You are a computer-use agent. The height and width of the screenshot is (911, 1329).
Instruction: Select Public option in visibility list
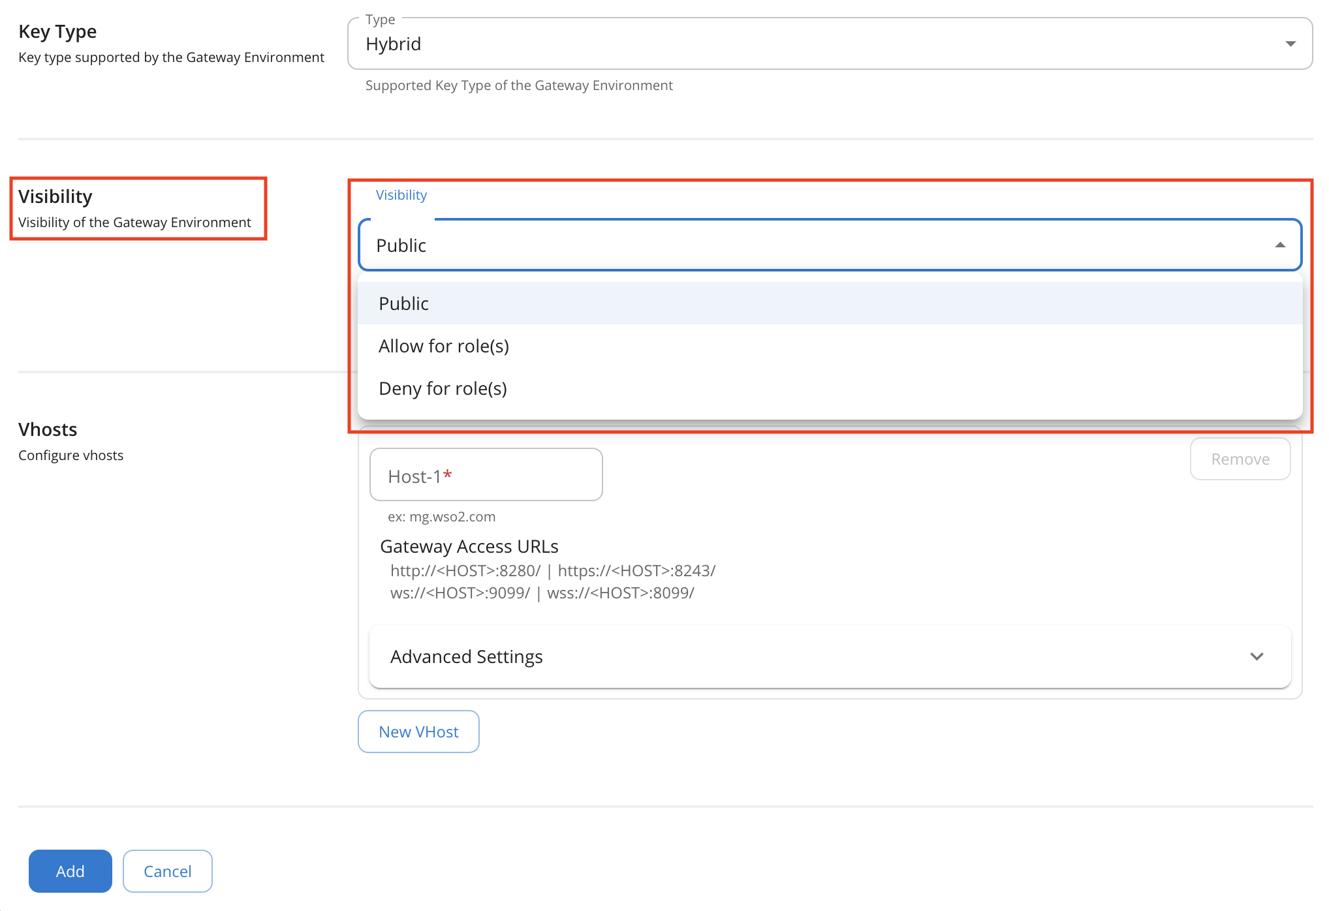(x=403, y=303)
